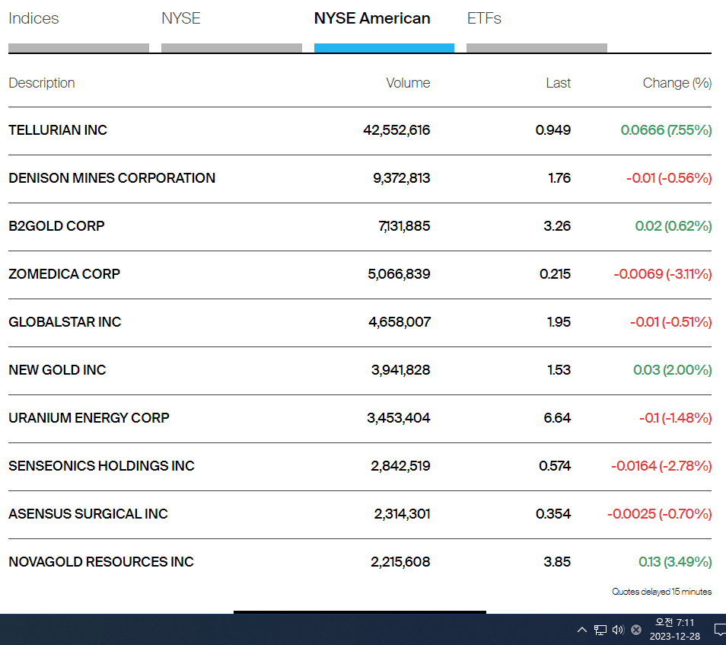The width and height of the screenshot is (726, 645).
Task: Click the Quotes delayed 15 minutes note
Action: click(x=661, y=592)
